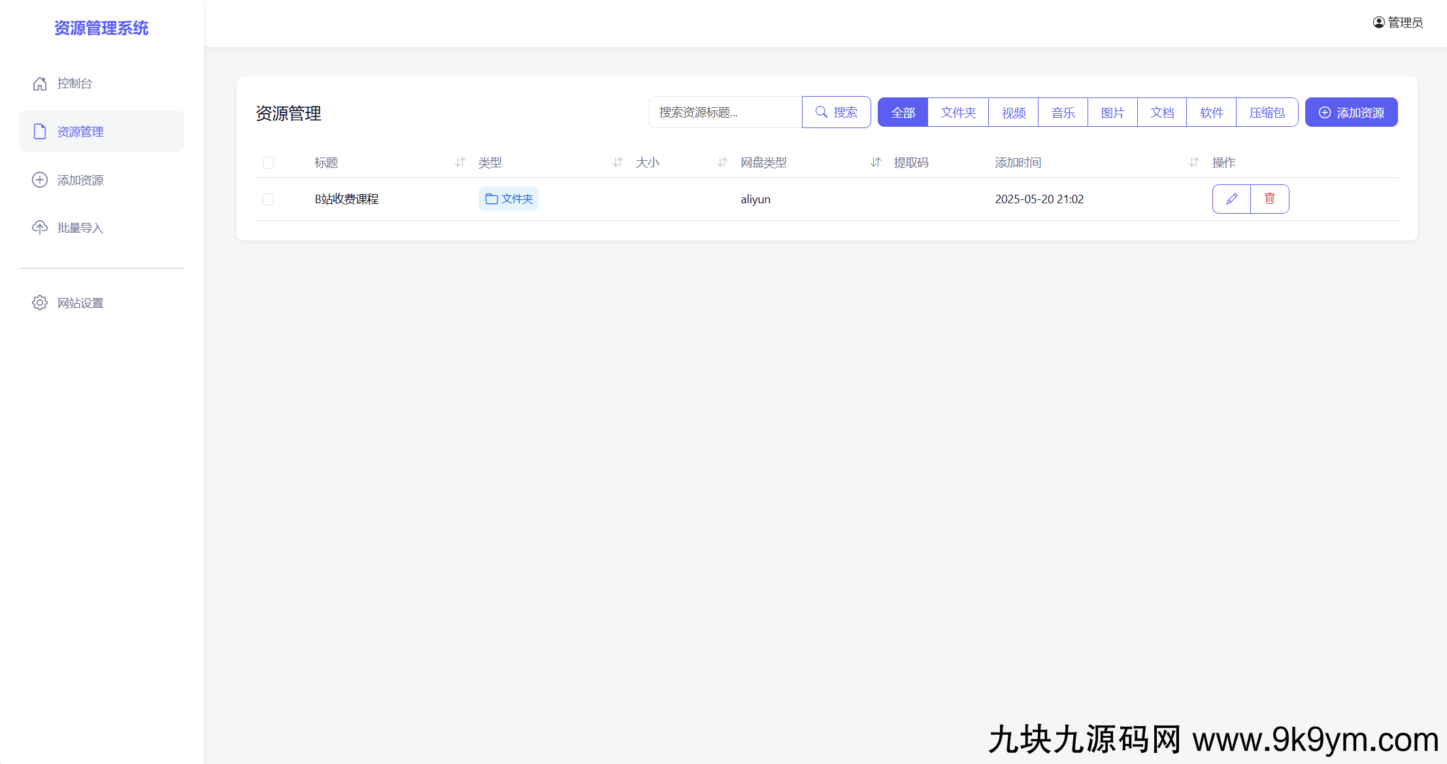Toggle the select-all checkbox in table header
The height and width of the screenshot is (764, 1447).
[268, 163]
